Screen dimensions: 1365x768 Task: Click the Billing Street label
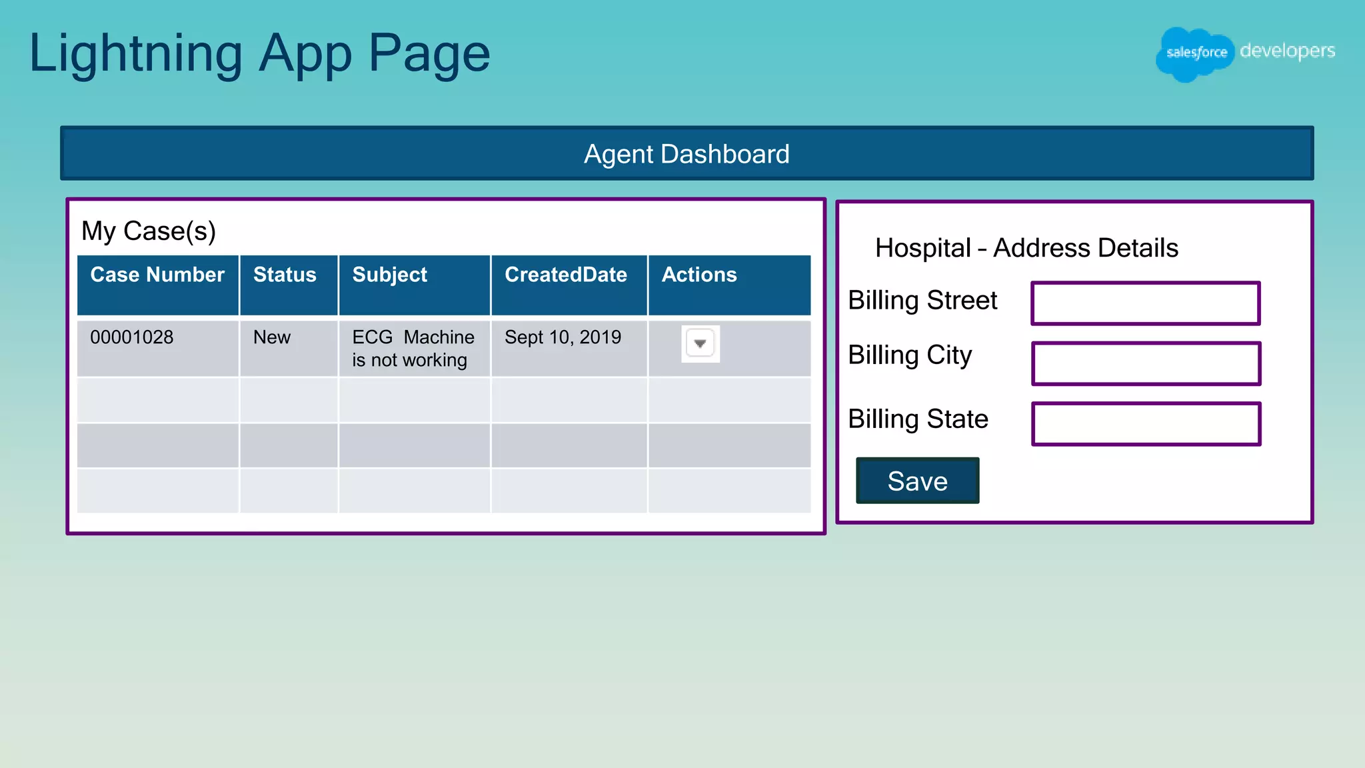tap(922, 301)
